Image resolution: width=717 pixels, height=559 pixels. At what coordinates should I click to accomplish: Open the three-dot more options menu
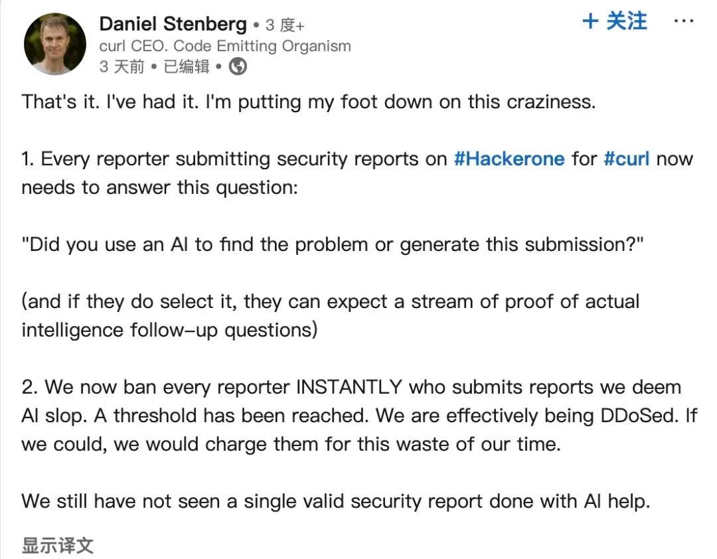pos(684,21)
